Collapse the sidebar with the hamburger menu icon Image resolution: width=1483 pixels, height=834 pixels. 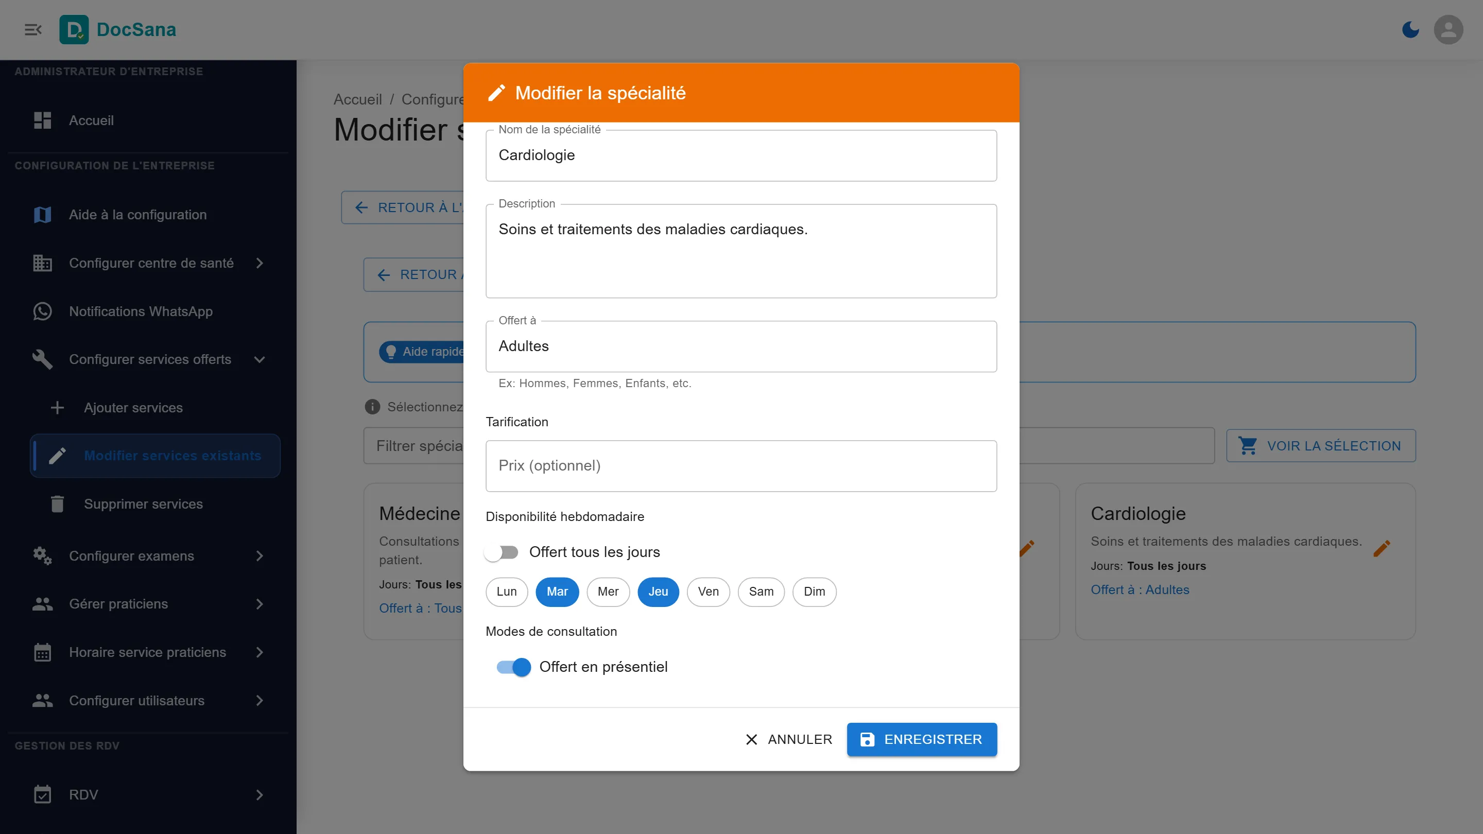coord(33,29)
